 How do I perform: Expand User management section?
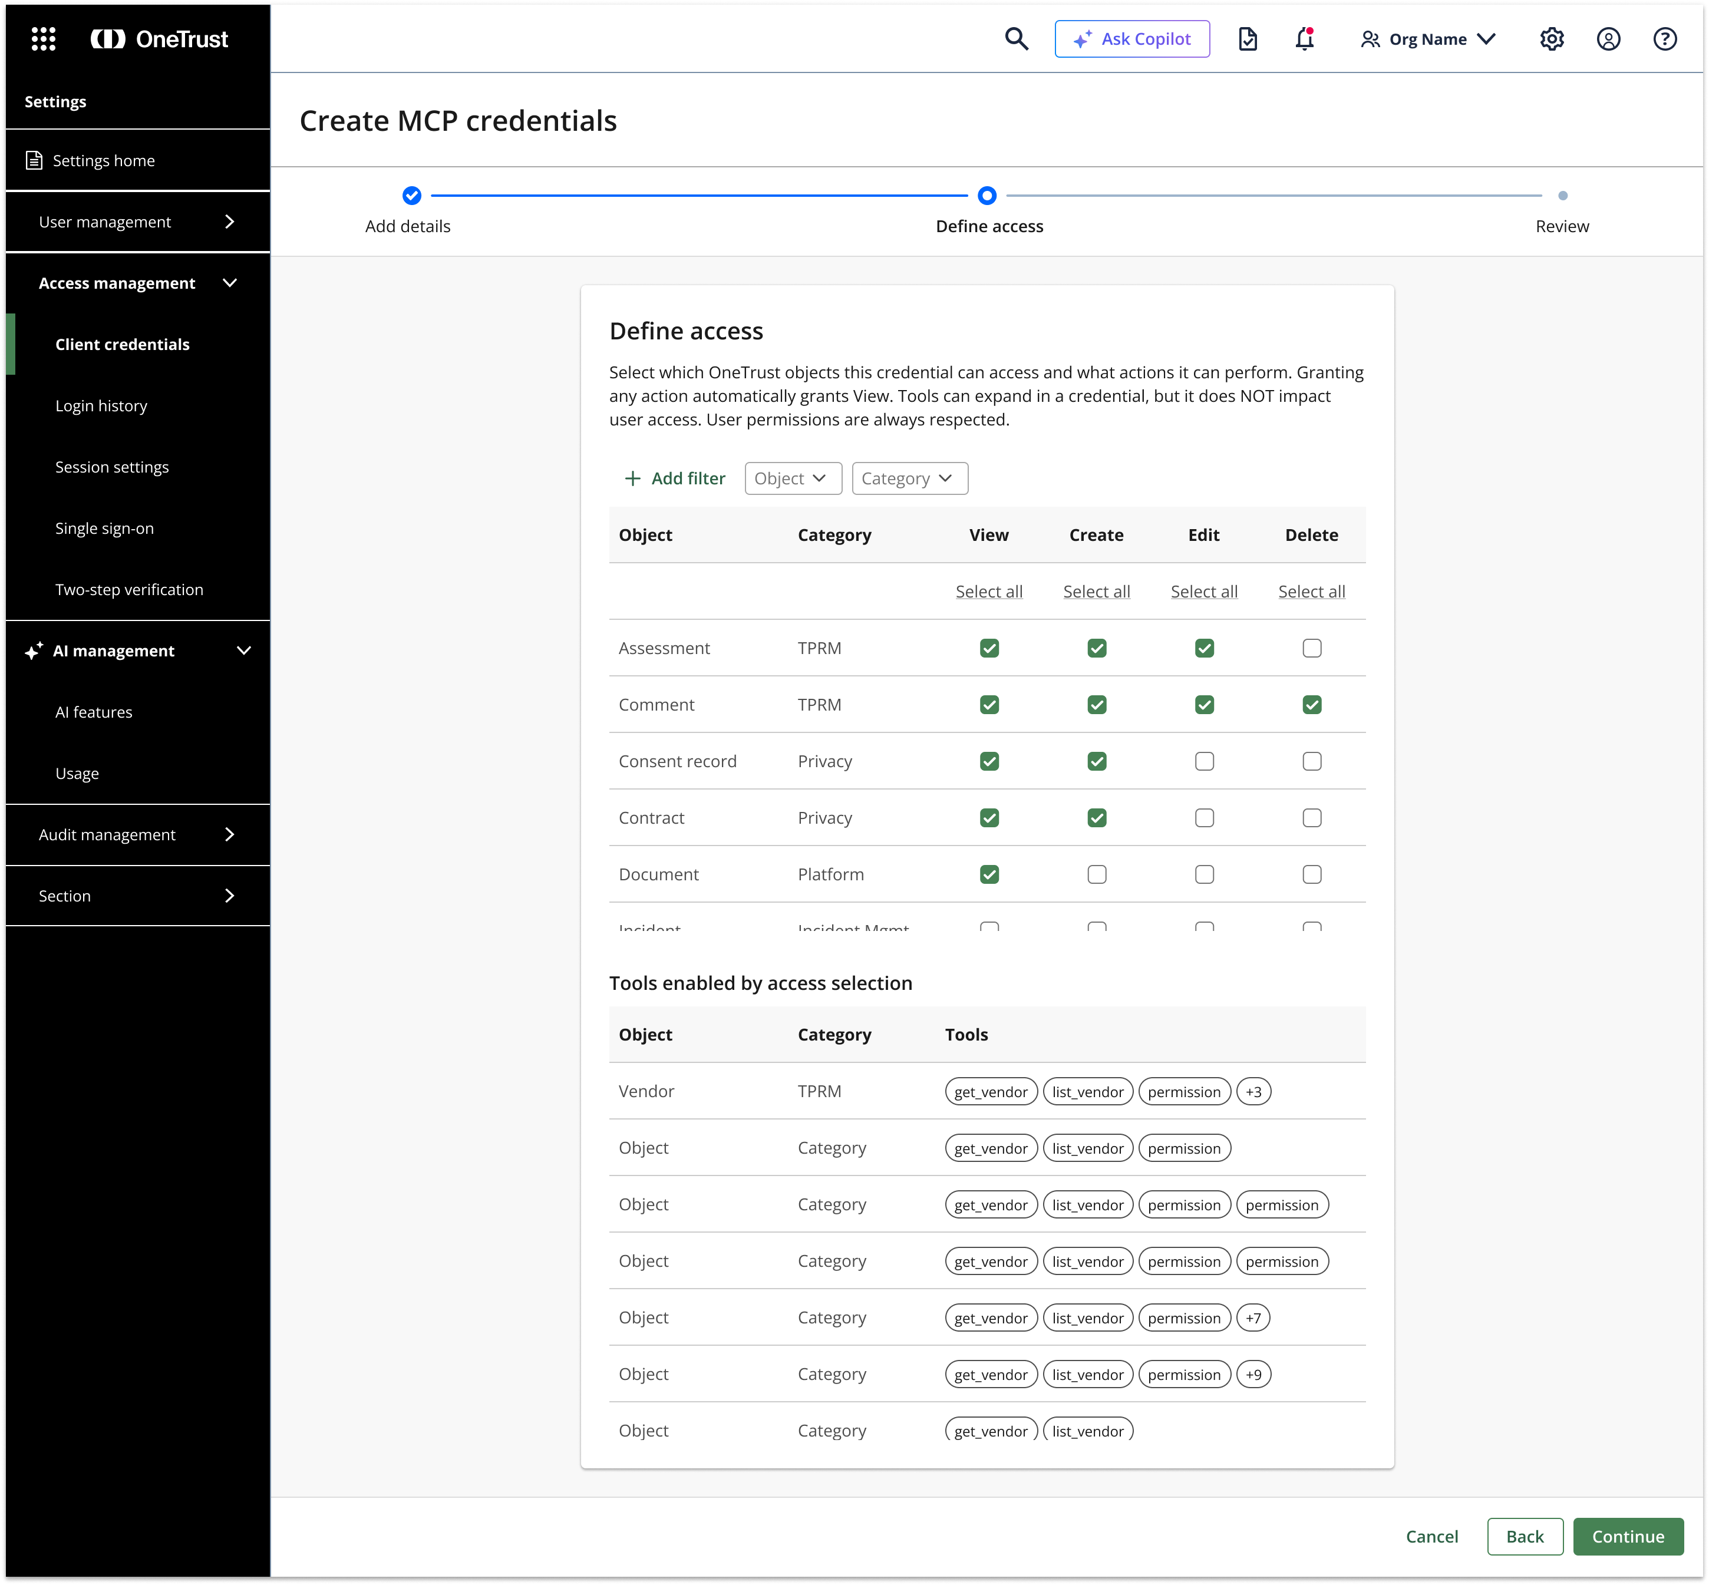click(x=137, y=222)
